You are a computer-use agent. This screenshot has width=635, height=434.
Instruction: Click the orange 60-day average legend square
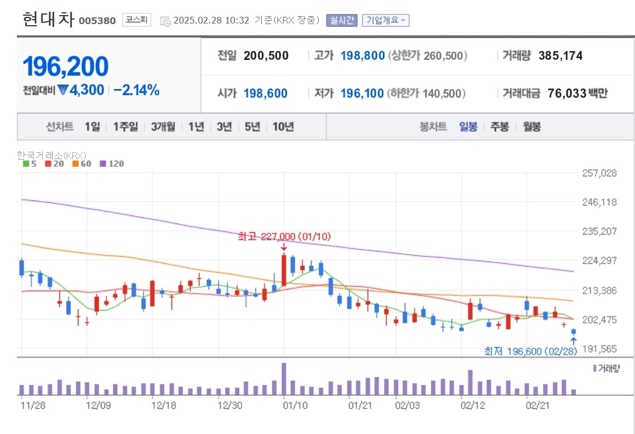(x=75, y=164)
